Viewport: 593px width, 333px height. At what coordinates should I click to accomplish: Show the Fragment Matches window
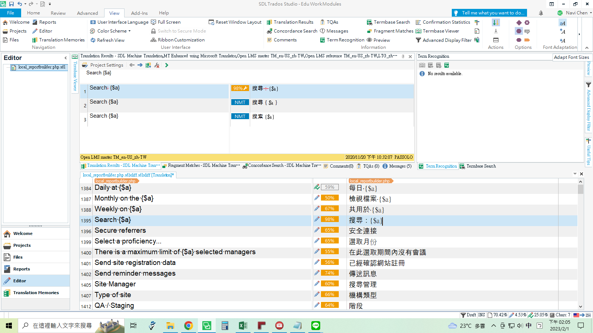coord(390,31)
